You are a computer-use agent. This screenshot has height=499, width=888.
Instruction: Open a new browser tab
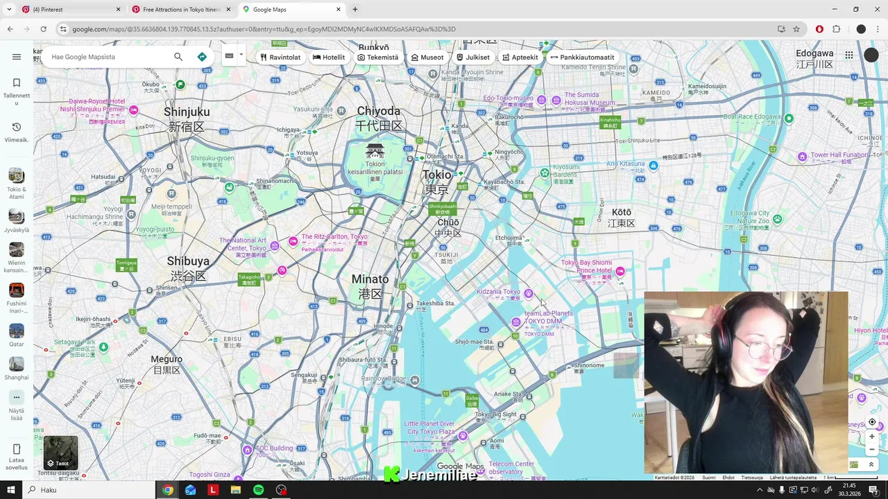point(355,10)
